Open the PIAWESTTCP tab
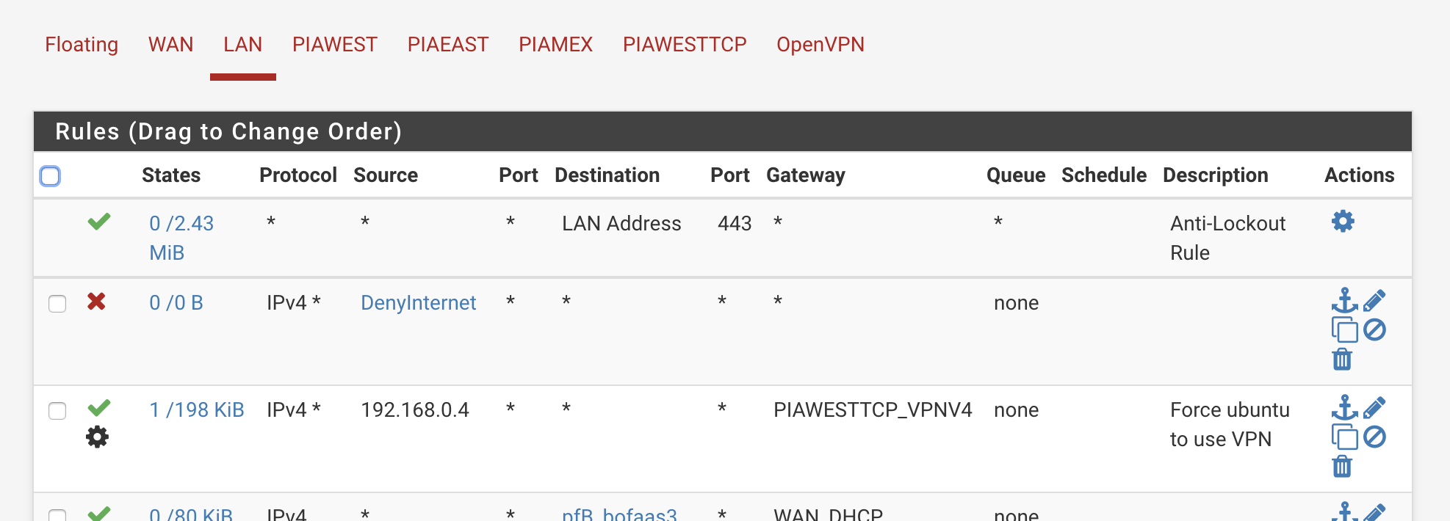The width and height of the screenshot is (1450, 521). [684, 45]
